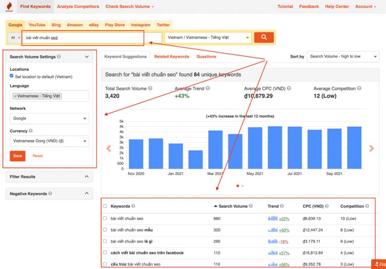
Task: Show next chart with right arrow
Action: pyautogui.click(x=372, y=148)
